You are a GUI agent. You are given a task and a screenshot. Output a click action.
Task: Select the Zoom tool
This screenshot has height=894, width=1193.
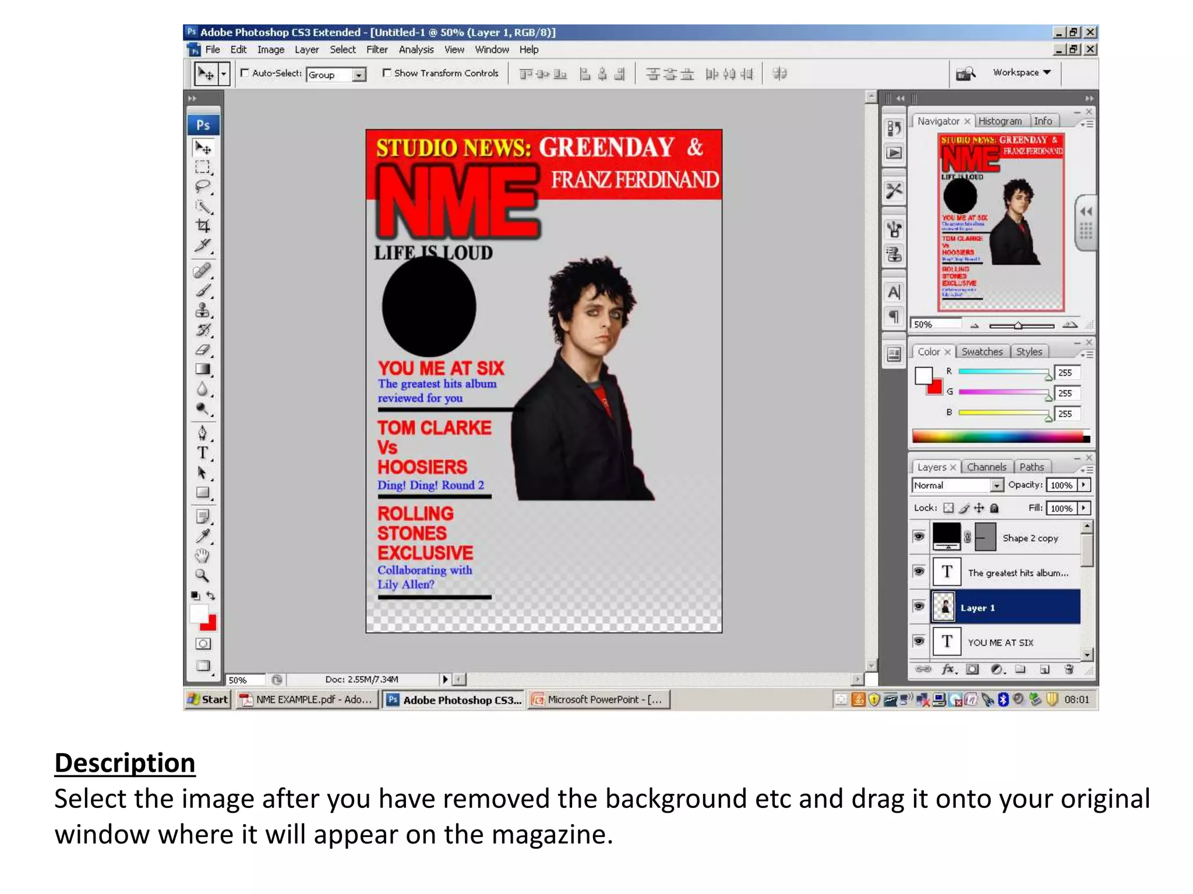(203, 576)
